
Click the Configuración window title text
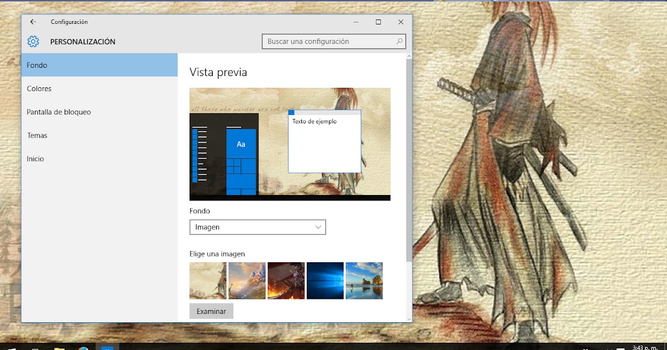click(x=69, y=22)
